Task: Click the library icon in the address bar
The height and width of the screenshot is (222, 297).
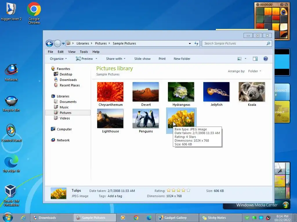Action: 69,43
